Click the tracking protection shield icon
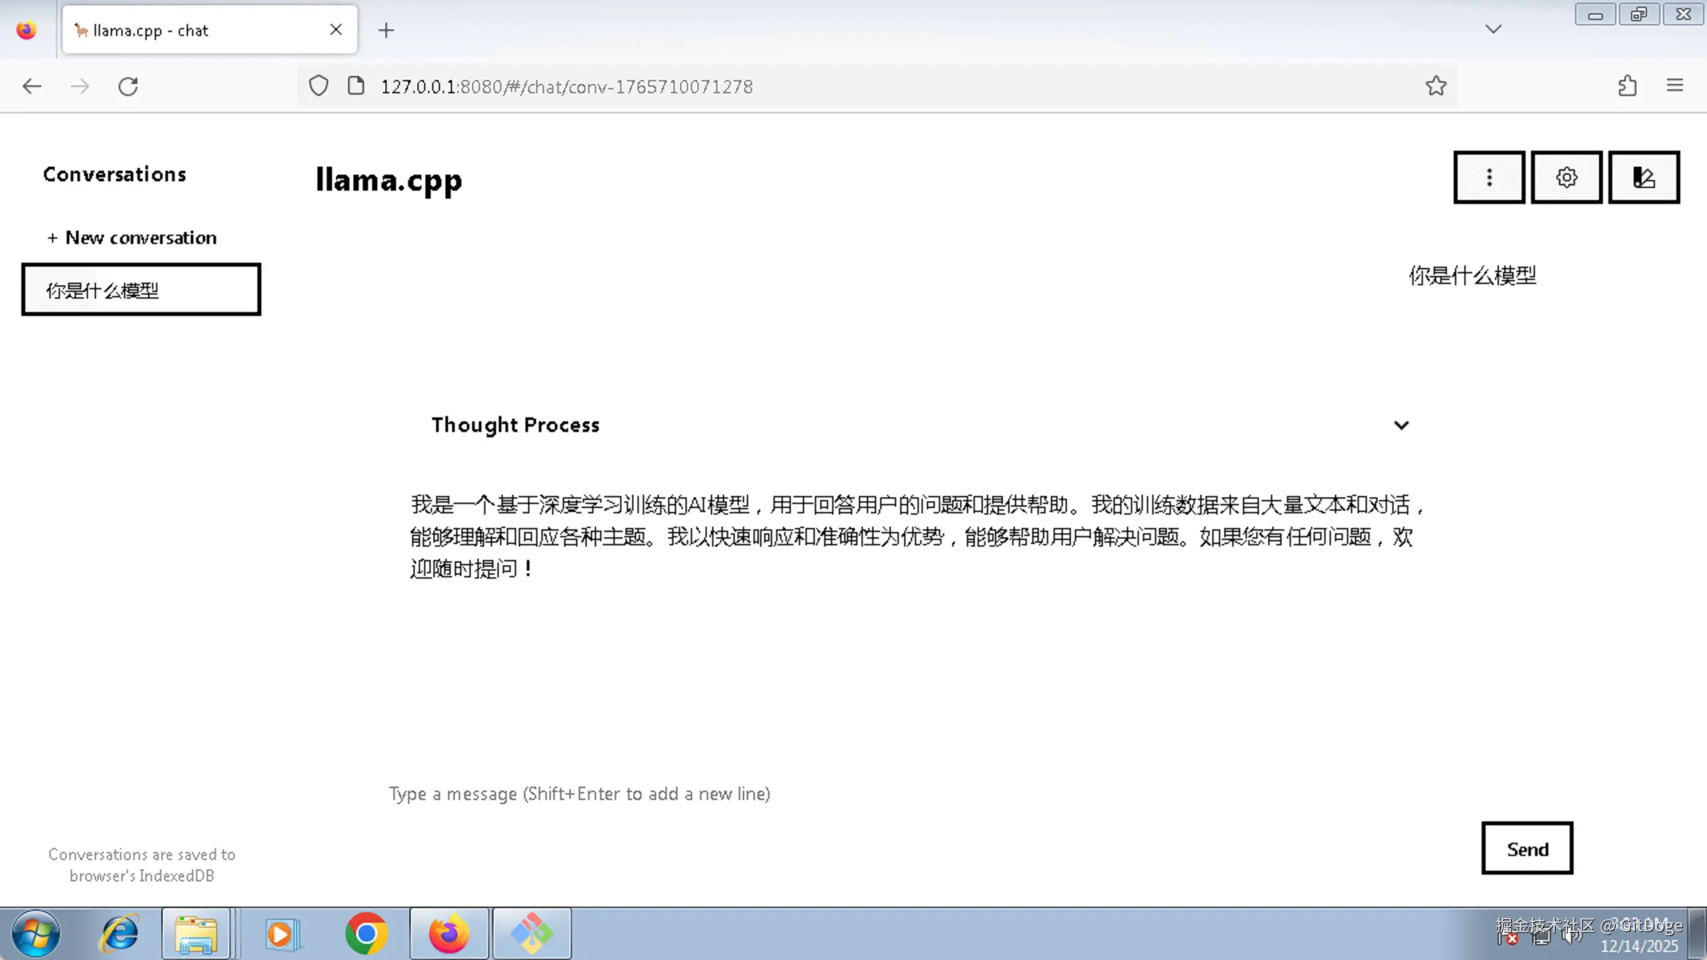The image size is (1707, 960). pos(319,86)
